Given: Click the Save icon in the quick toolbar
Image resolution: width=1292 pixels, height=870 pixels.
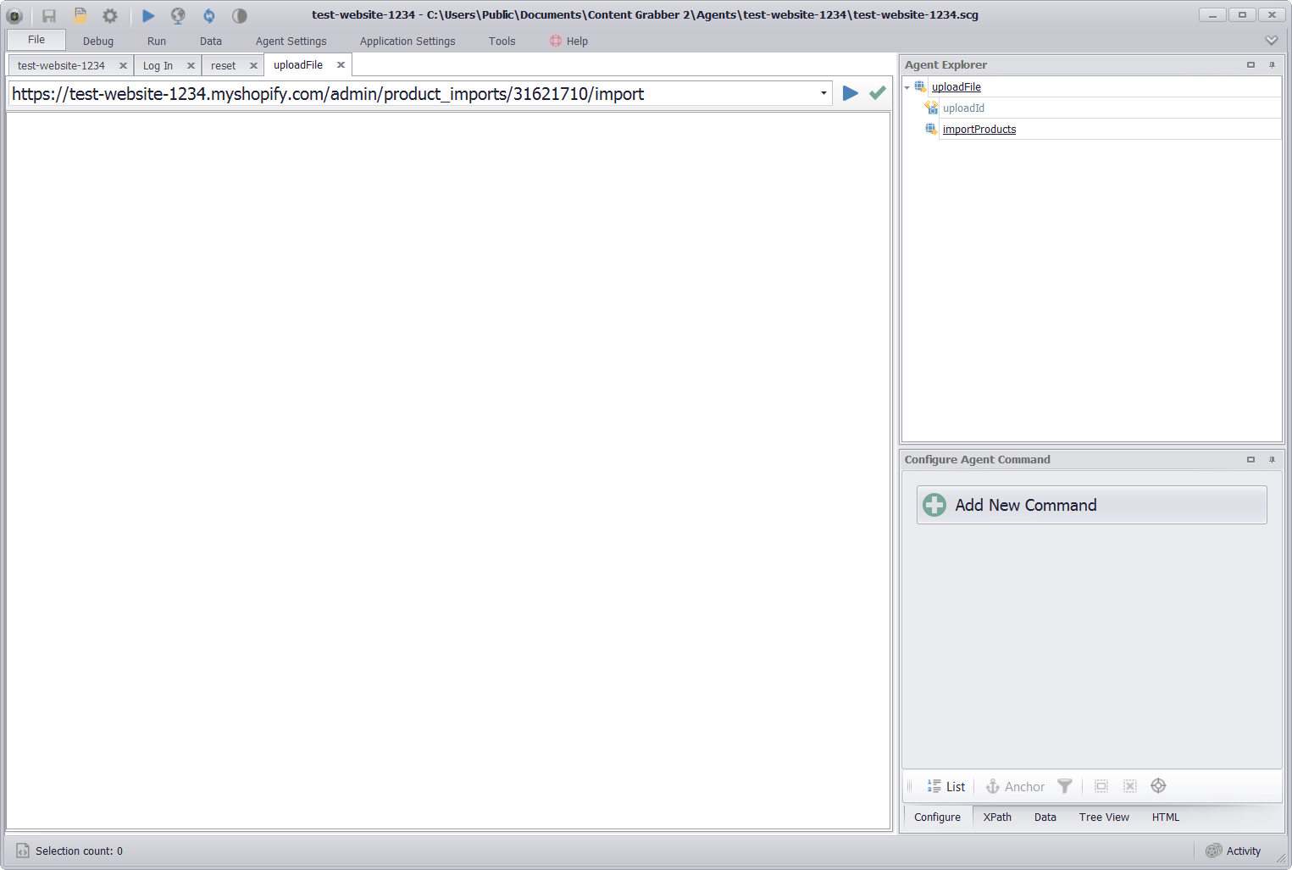Looking at the screenshot, I should pos(49,15).
